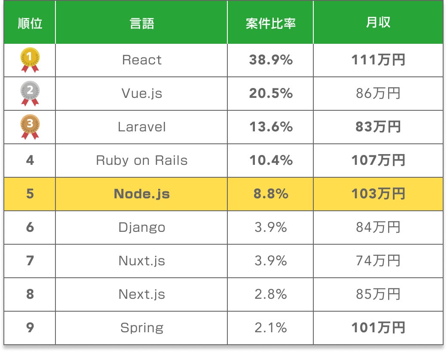The width and height of the screenshot is (447, 352).
Task: Click the bronze third-place medal icon
Action: click(30, 127)
